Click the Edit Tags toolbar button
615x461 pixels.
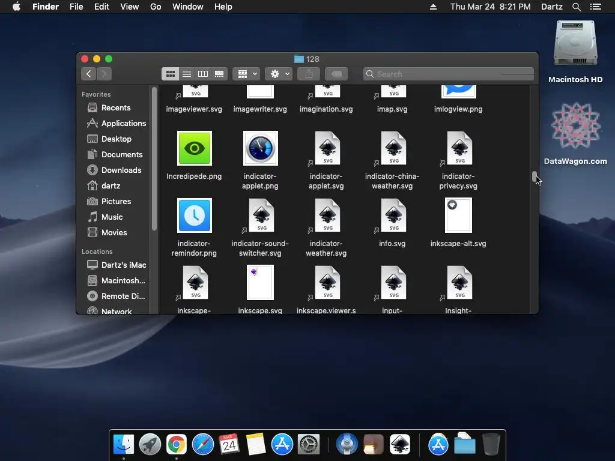336,74
